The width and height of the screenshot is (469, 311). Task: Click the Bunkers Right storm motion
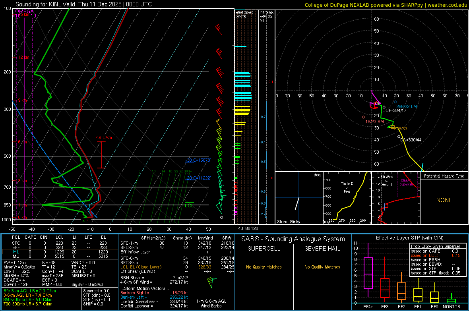154,293
